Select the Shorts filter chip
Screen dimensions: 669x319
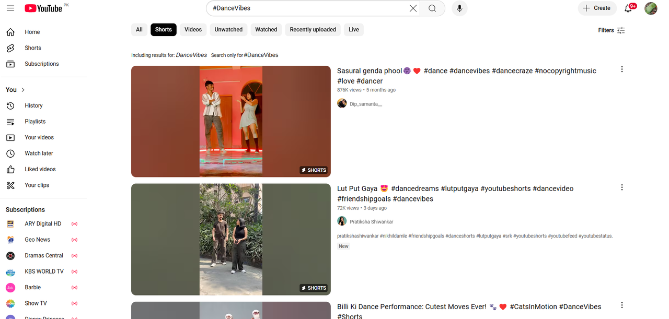164,30
